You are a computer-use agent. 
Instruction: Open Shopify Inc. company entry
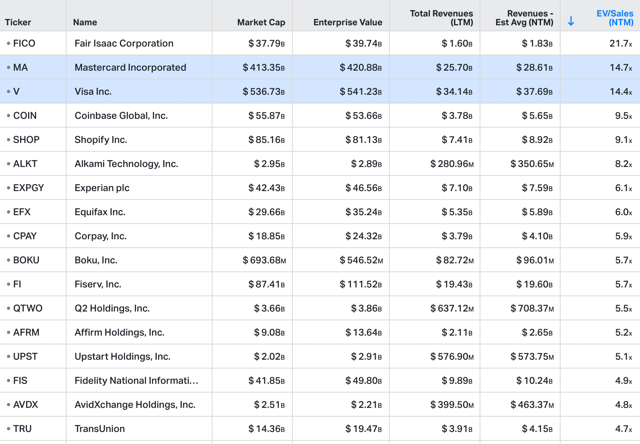tap(101, 140)
